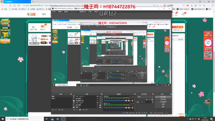
Task: Pop out the 转场特效 transitions dock panel
Action: [x=153, y=94]
